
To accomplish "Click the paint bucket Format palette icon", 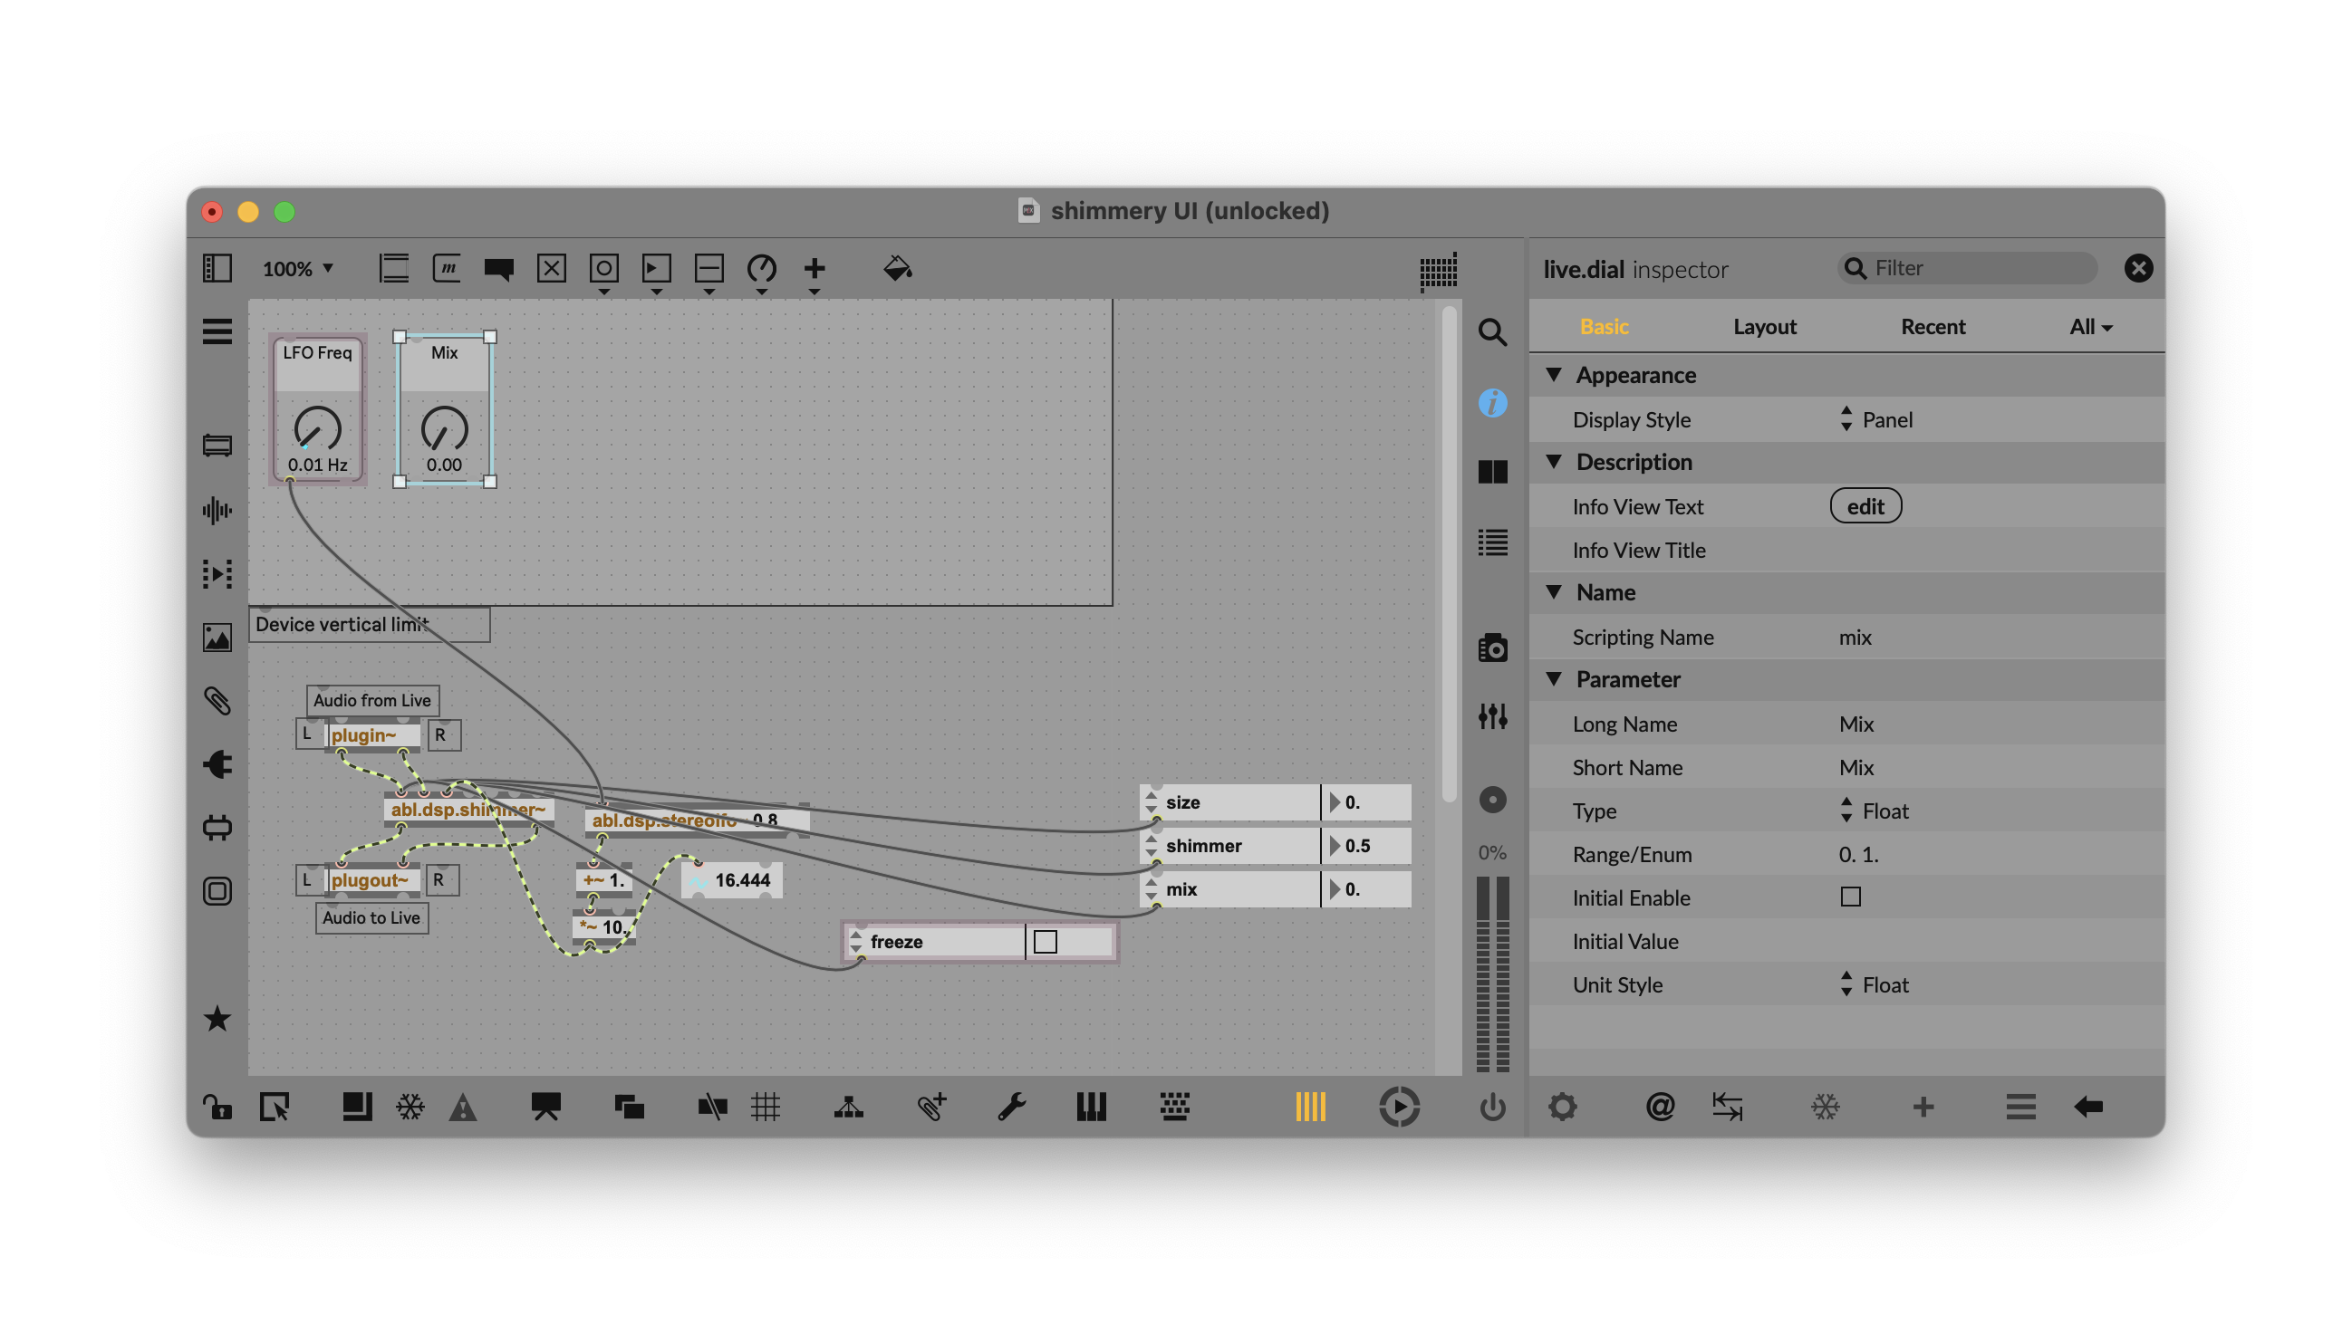I will [x=897, y=268].
